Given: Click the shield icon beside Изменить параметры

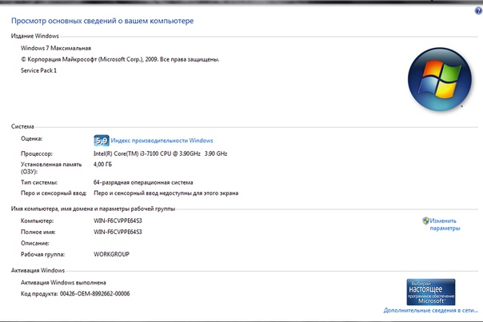Looking at the screenshot, I should pos(425,221).
